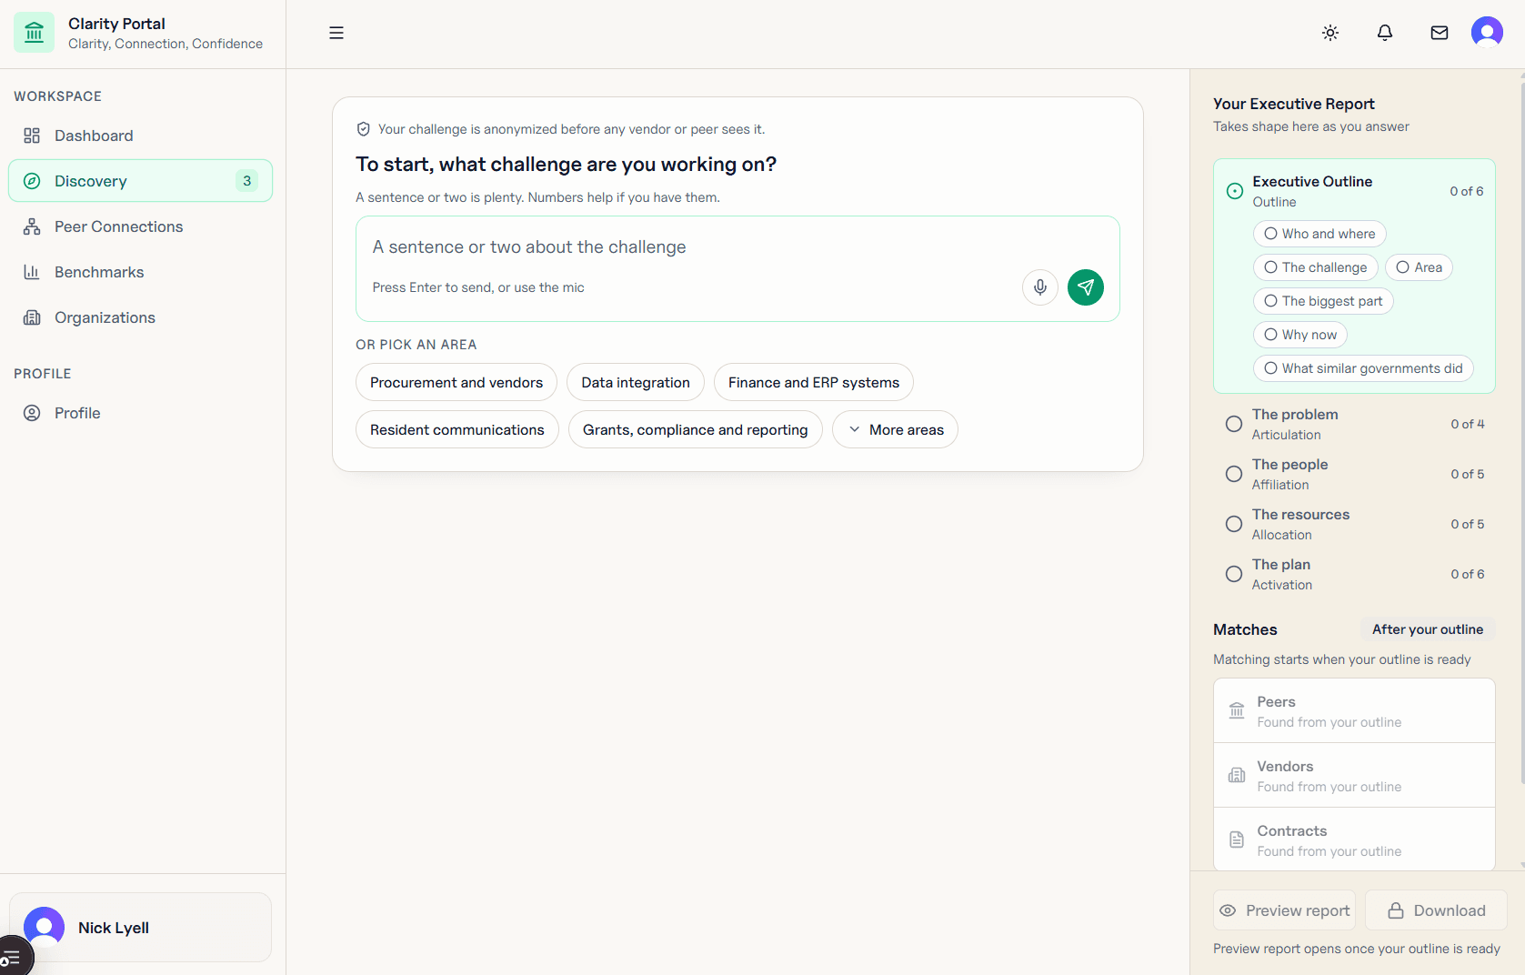Viewport: 1525px width, 975px height.
Task: Click the Peer Connections network icon
Action: (32, 226)
